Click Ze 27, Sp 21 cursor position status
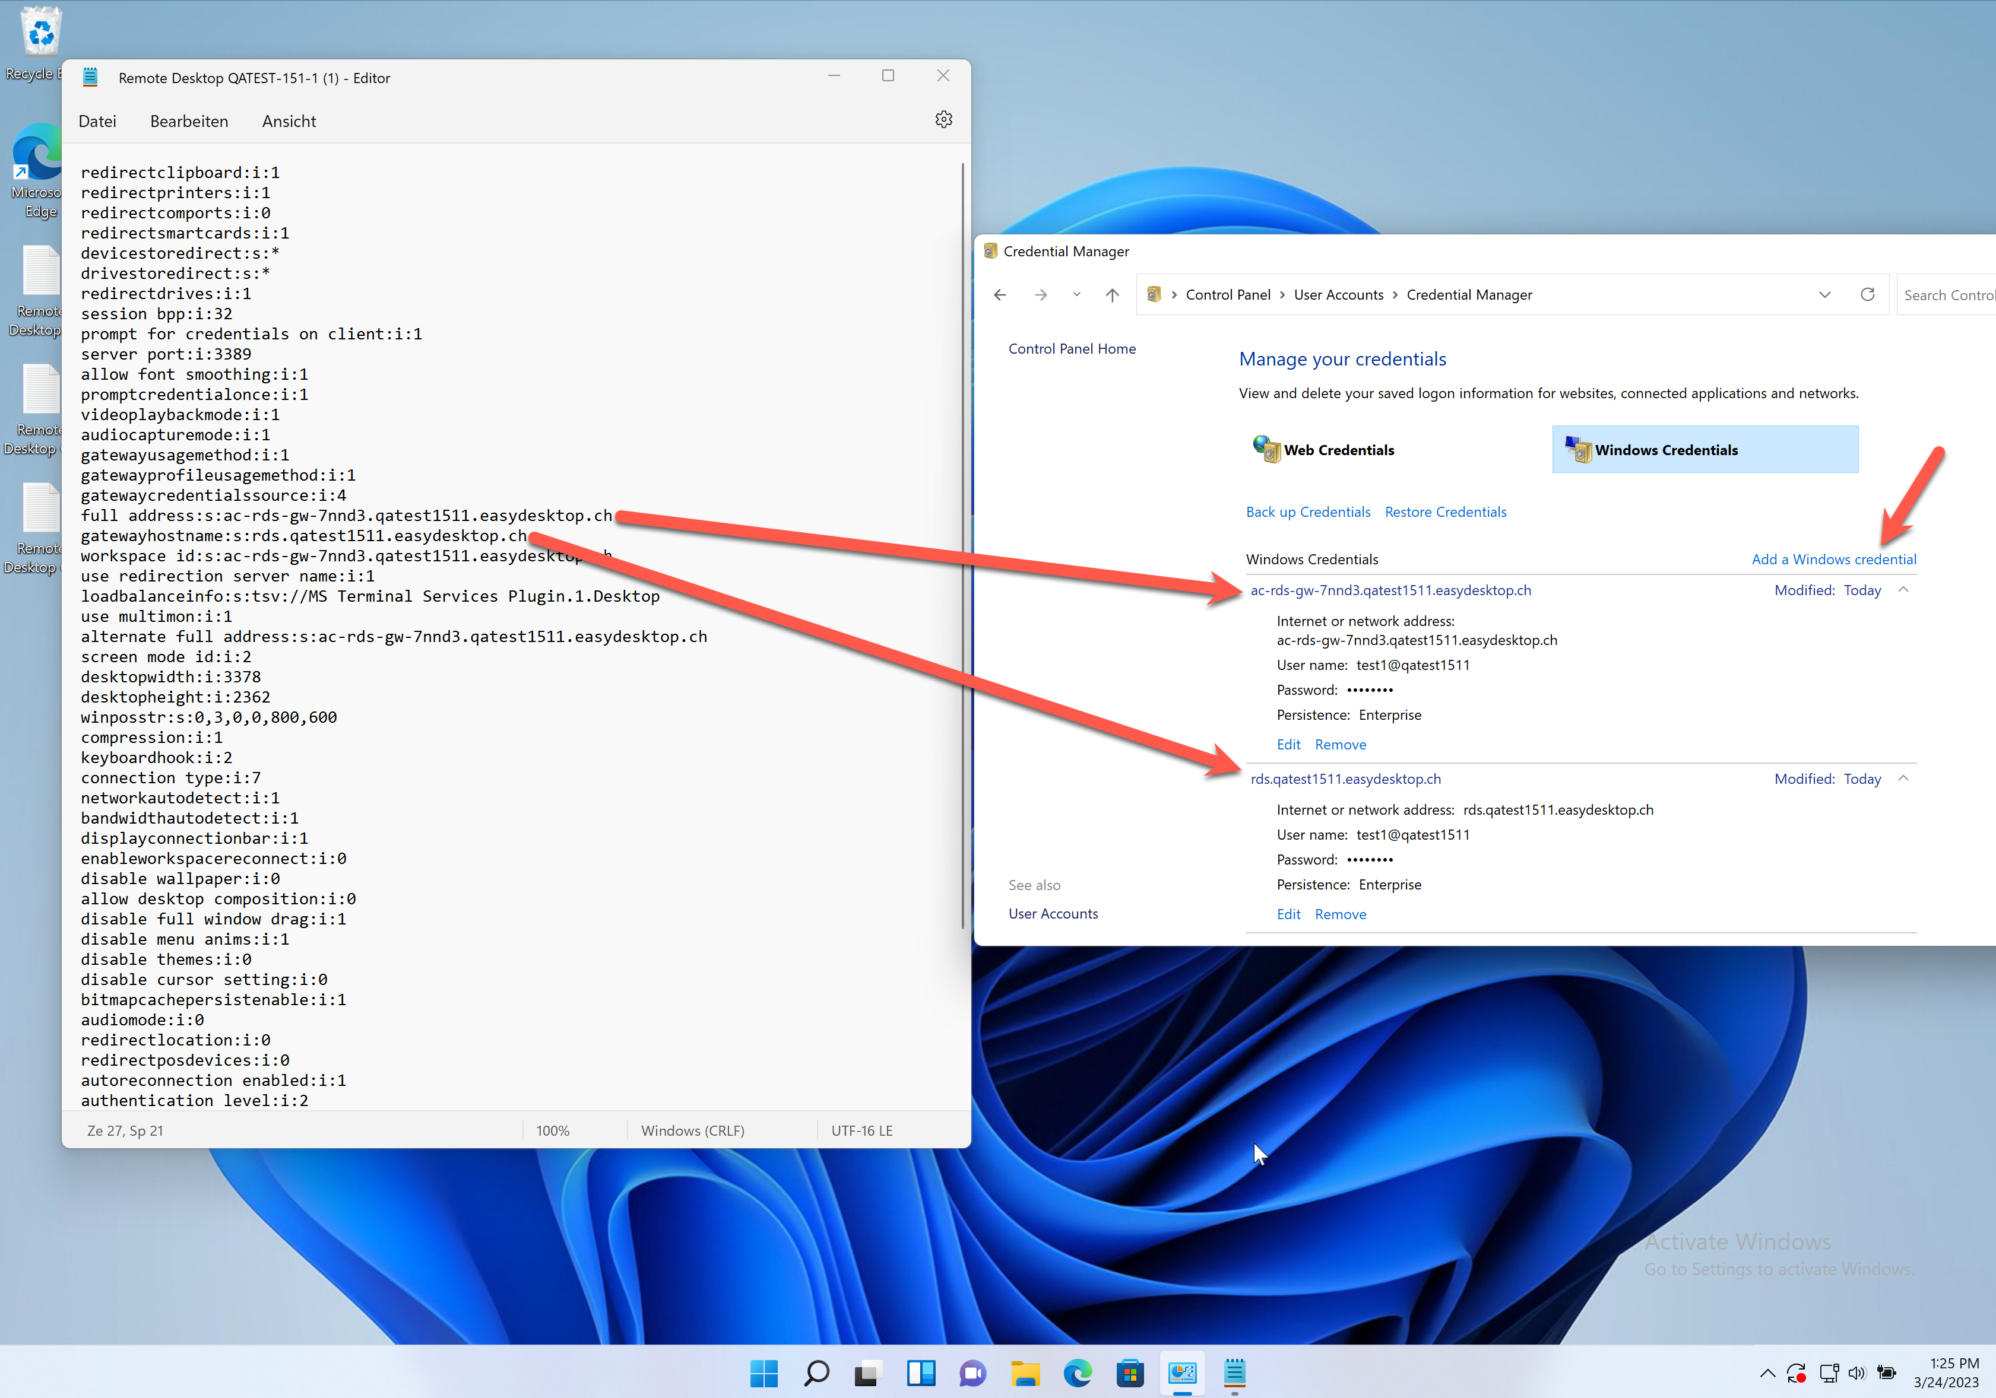This screenshot has width=1996, height=1398. pyautogui.click(x=125, y=1130)
